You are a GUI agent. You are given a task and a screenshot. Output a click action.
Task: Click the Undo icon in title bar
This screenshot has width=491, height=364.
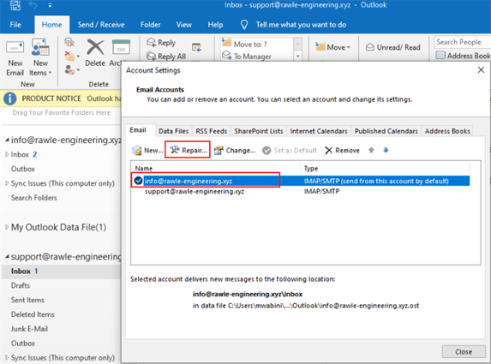[33, 5]
